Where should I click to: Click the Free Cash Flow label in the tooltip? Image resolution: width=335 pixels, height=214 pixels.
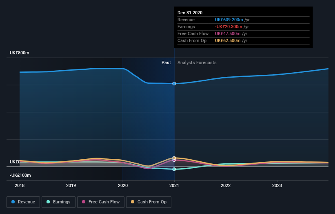[193, 33]
